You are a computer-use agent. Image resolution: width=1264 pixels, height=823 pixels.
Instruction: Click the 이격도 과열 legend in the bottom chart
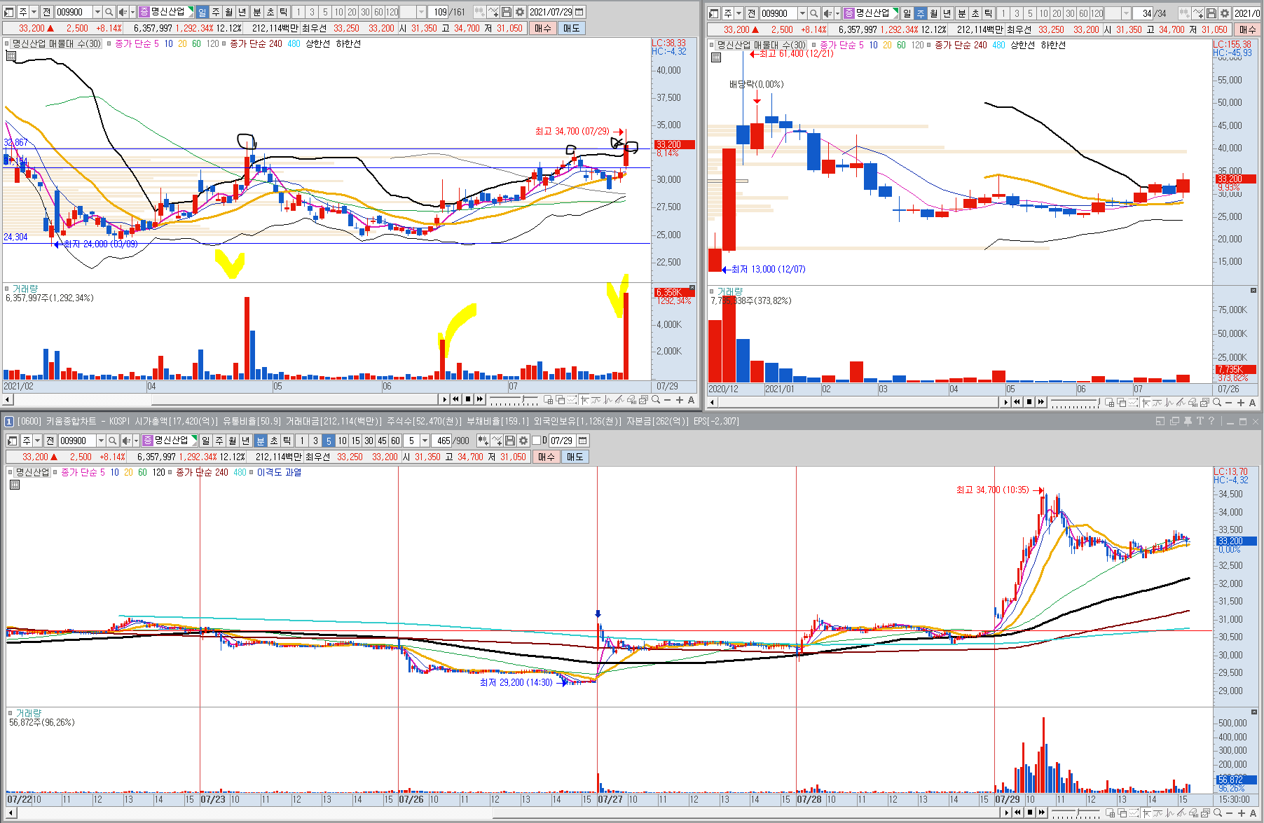[x=279, y=472]
